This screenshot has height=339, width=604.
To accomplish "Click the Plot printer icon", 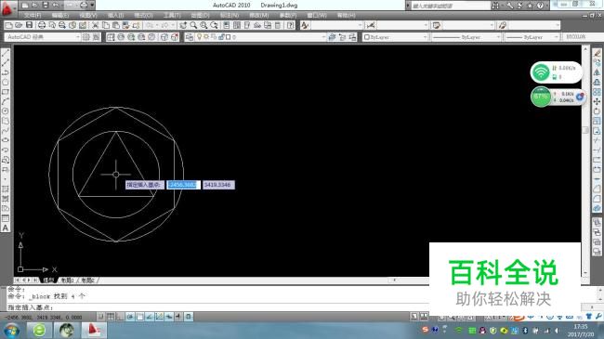I will pyautogui.click(x=41, y=25).
